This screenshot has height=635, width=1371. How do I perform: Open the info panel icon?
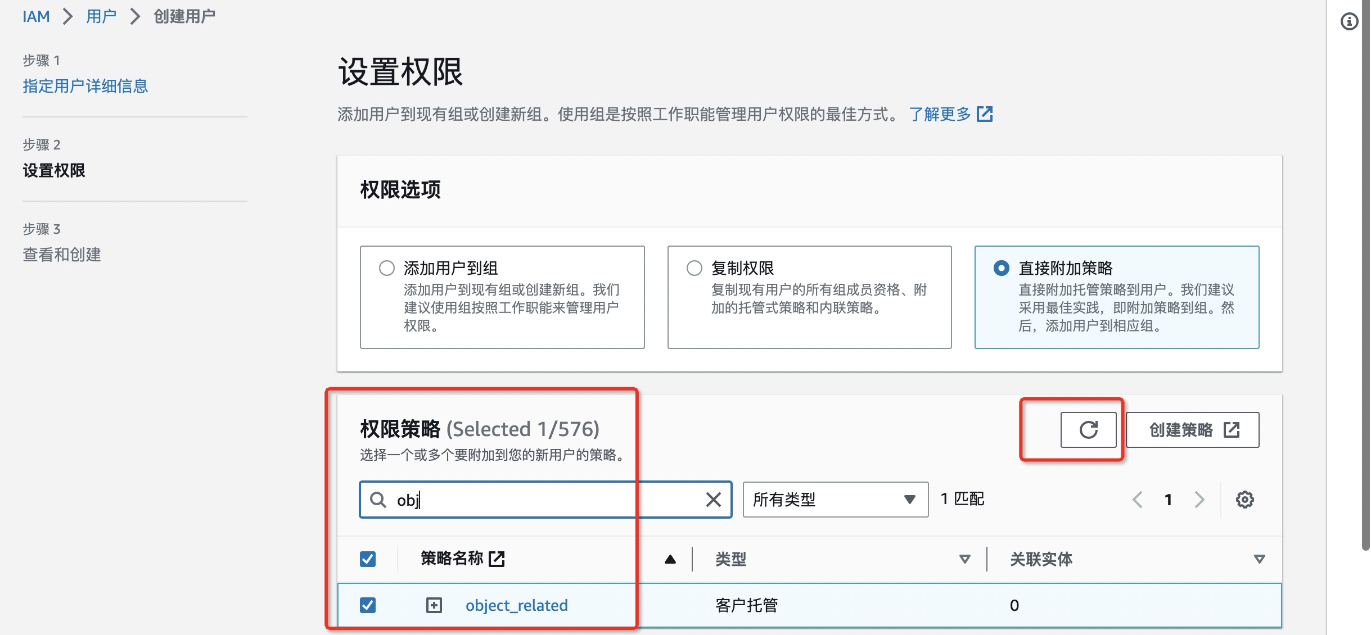point(1349,21)
